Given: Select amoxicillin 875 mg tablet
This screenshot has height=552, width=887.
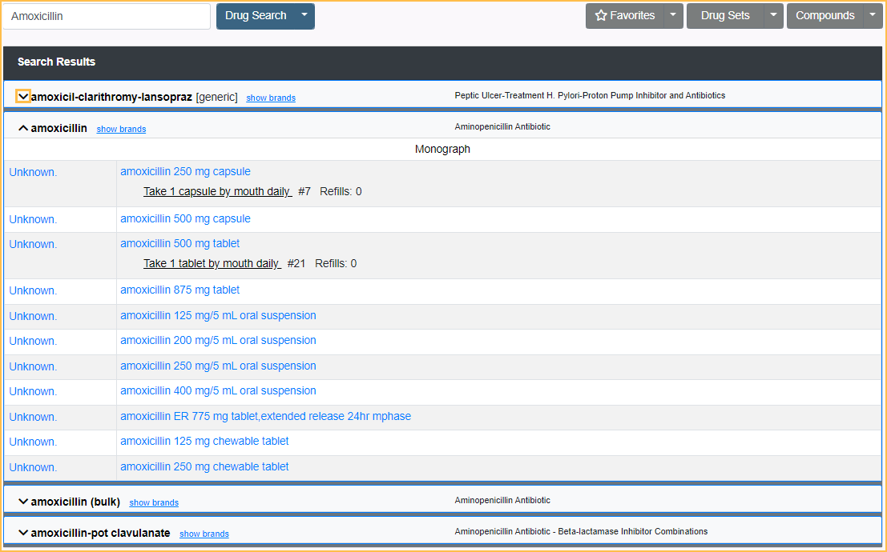Looking at the screenshot, I should [179, 290].
